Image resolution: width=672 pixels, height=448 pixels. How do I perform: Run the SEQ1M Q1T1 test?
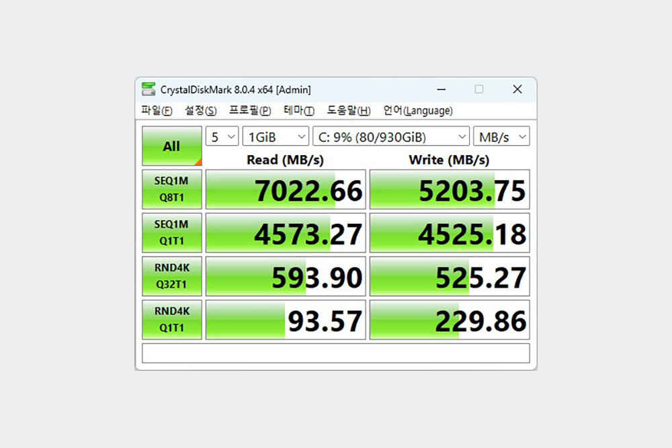(172, 232)
